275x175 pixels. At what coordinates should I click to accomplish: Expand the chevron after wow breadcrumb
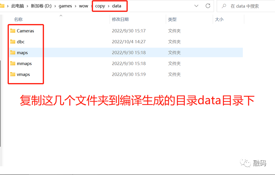(92, 6)
